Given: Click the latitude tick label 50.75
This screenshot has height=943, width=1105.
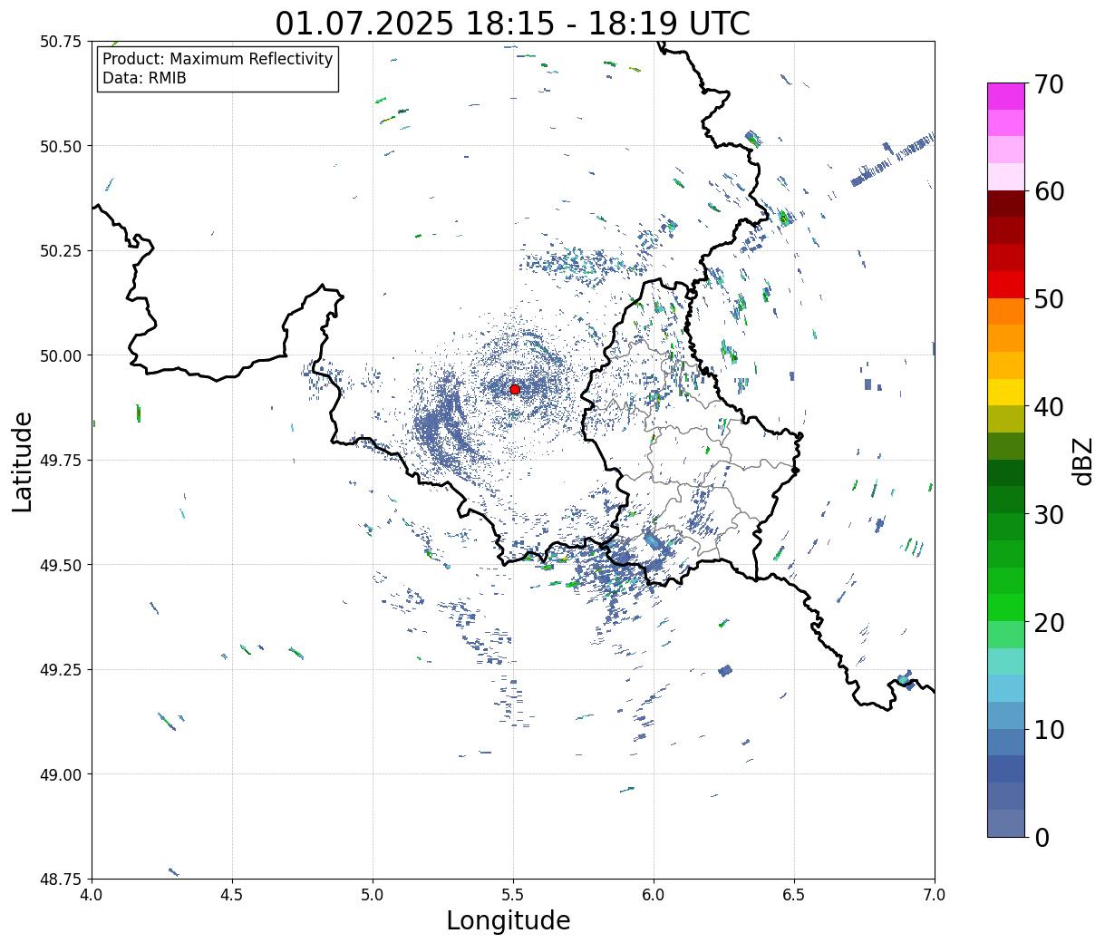Looking at the screenshot, I should (x=60, y=42).
